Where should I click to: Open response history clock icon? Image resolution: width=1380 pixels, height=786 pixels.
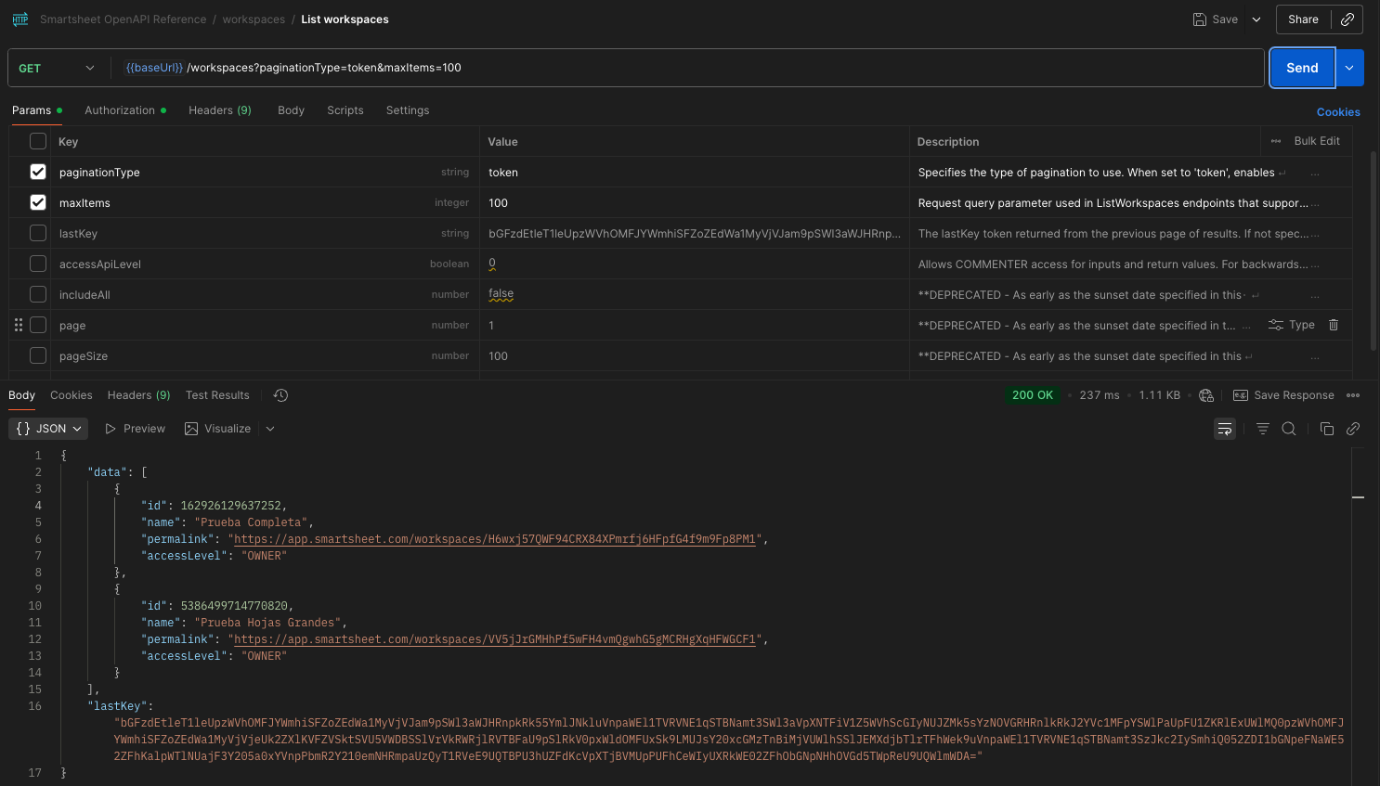[281, 395]
